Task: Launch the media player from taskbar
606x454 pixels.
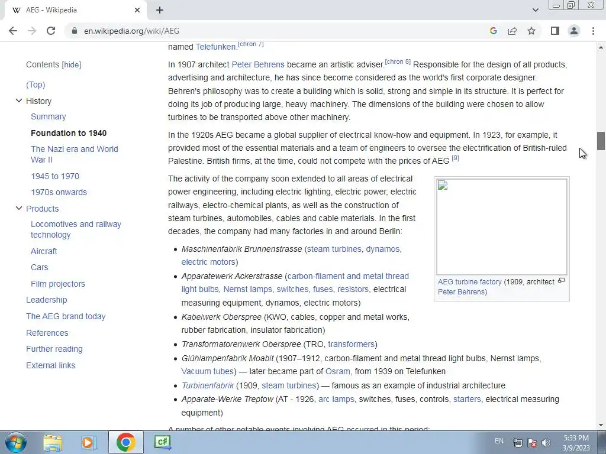Action: coord(89,442)
